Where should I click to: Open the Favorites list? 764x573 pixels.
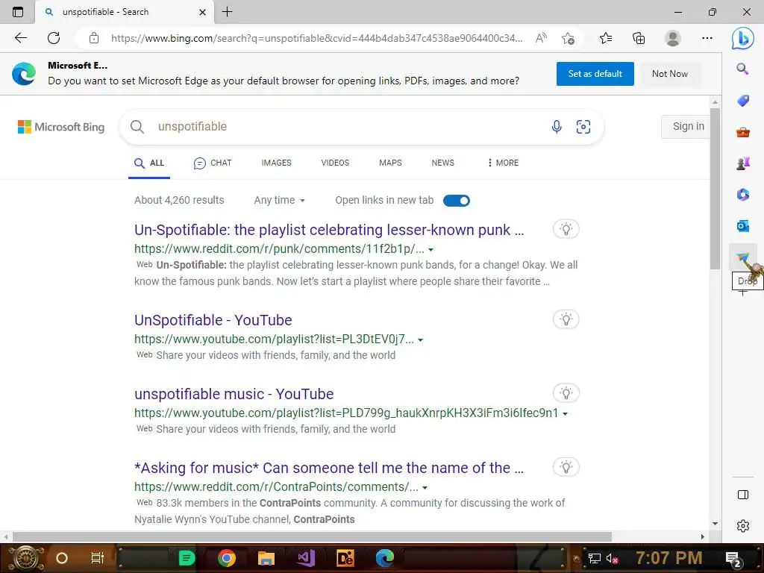pos(606,38)
